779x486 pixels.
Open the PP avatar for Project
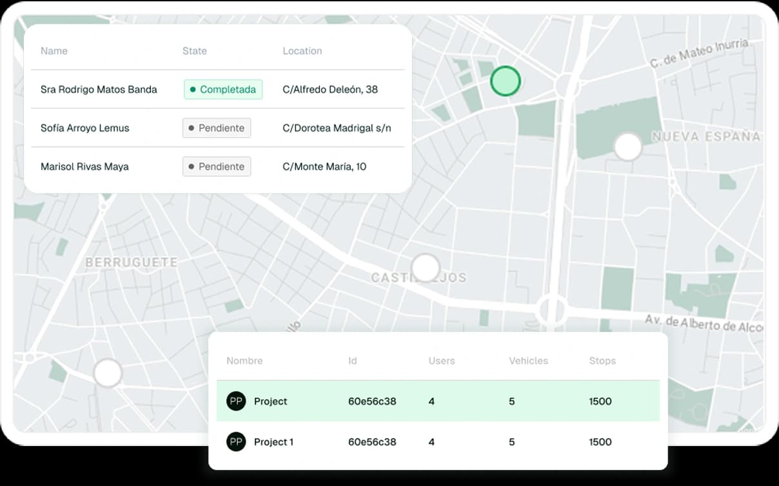click(236, 401)
